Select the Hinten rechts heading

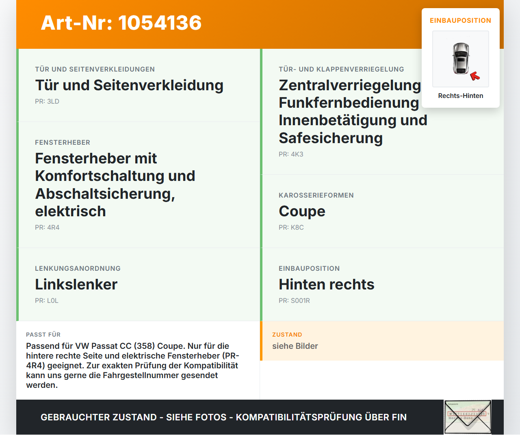326,285
